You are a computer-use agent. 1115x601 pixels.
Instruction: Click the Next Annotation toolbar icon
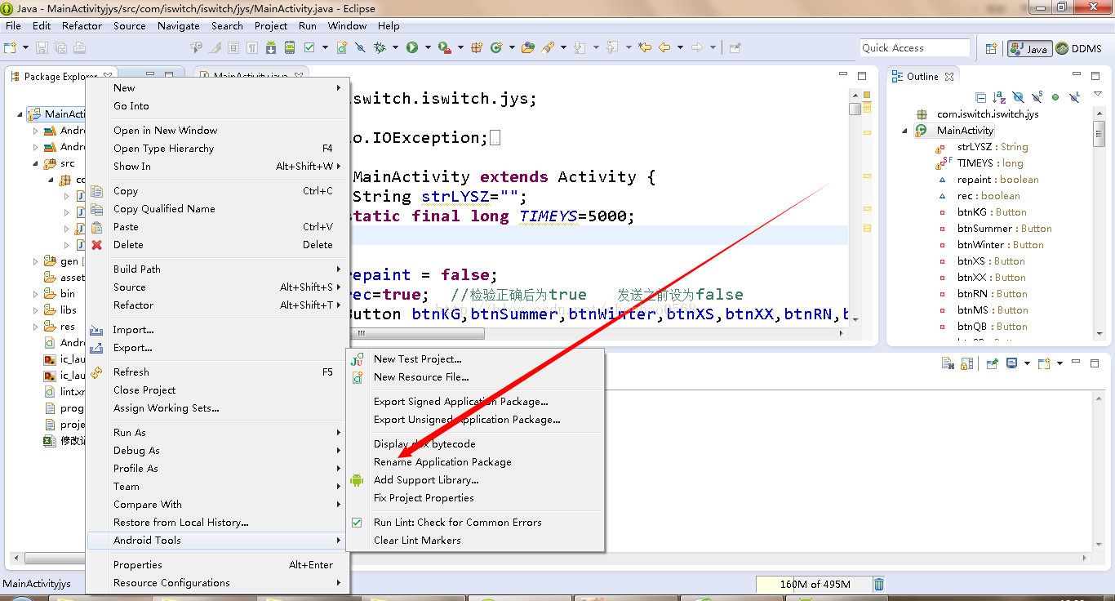click(579, 47)
